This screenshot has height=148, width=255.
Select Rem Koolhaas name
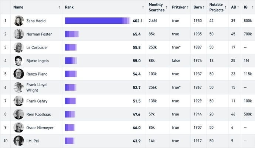[x=38, y=114]
